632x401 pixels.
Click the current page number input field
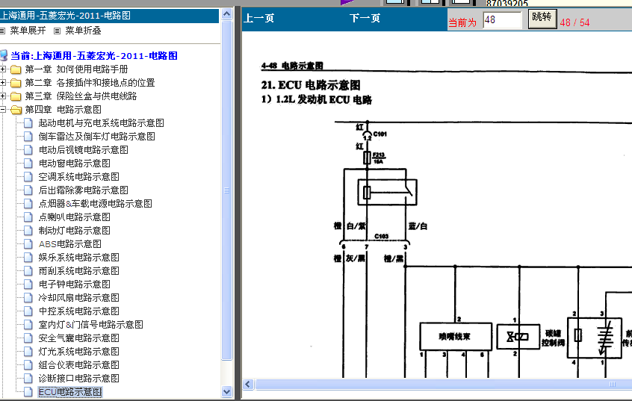(502, 19)
